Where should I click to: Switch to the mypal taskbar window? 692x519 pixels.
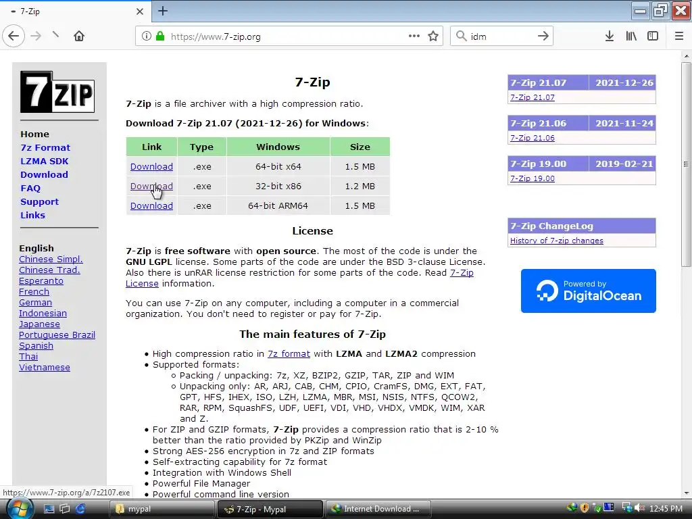pos(161,509)
